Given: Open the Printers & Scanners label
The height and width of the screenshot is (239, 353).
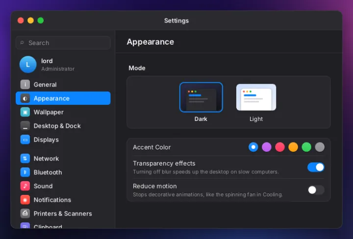Looking at the screenshot, I should (63, 214).
